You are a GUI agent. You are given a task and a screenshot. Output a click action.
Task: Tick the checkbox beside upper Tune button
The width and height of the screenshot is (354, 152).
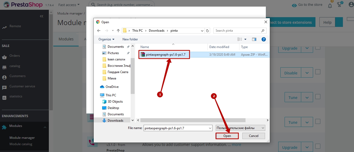318,97
